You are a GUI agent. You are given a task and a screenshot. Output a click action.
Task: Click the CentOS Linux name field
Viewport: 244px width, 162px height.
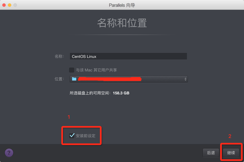pyautogui.click(x=128, y=56)
